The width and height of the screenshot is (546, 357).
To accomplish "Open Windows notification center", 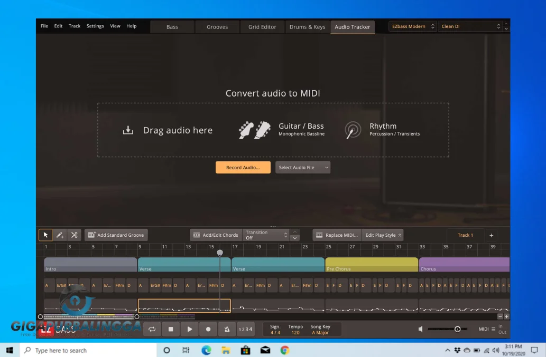I will [x=534, y=350].
